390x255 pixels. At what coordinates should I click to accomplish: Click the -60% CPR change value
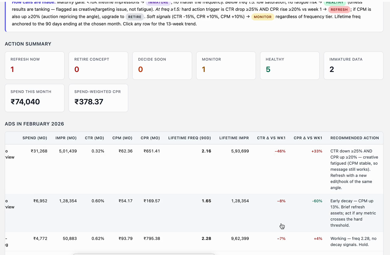[317, 201]
